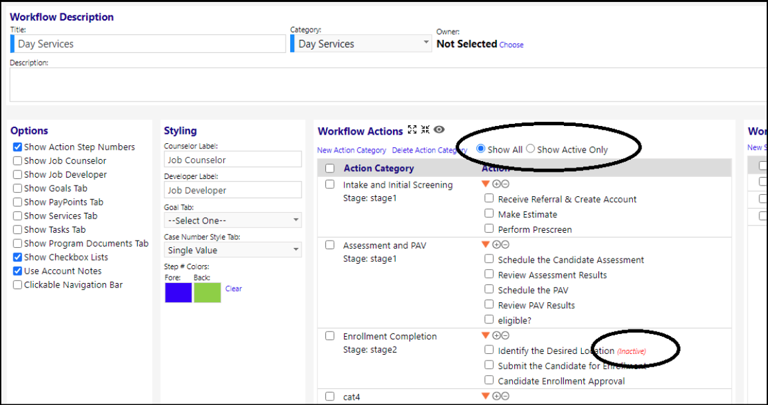768x405 pixels.
Task: Enable Clickable Navigation Bar
Action: click(18, 284)
